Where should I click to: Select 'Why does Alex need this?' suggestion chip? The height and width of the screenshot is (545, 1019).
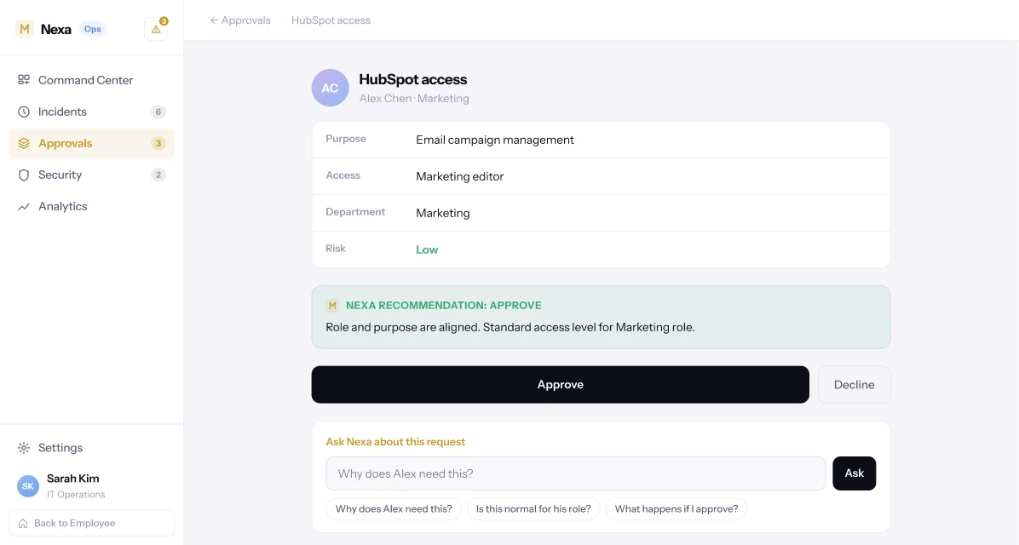[x=394, y=508]
